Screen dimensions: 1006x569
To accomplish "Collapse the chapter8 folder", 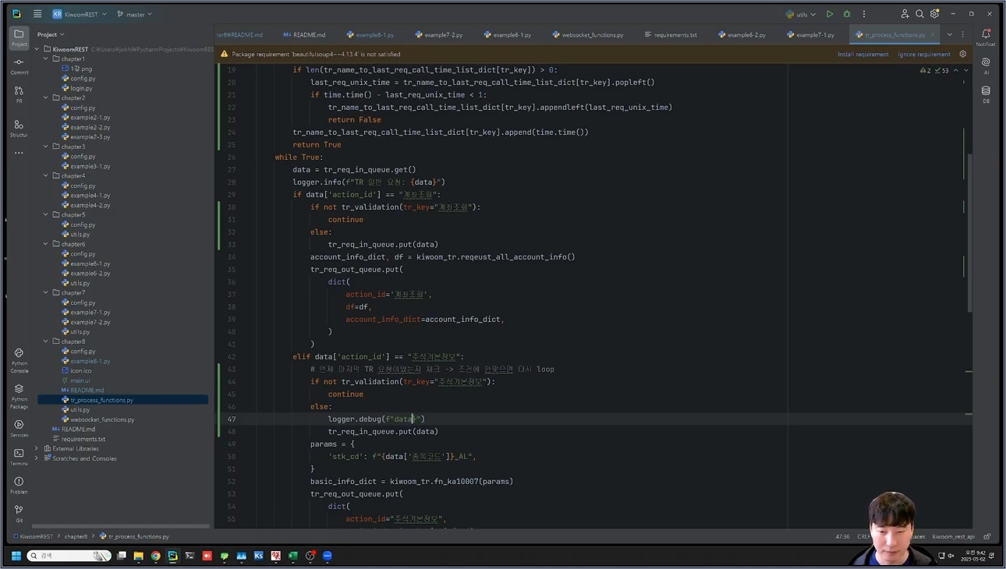I will click(46, 341).
